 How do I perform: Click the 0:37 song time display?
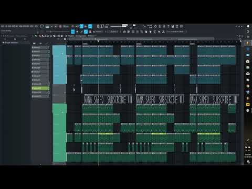[103, 27]
